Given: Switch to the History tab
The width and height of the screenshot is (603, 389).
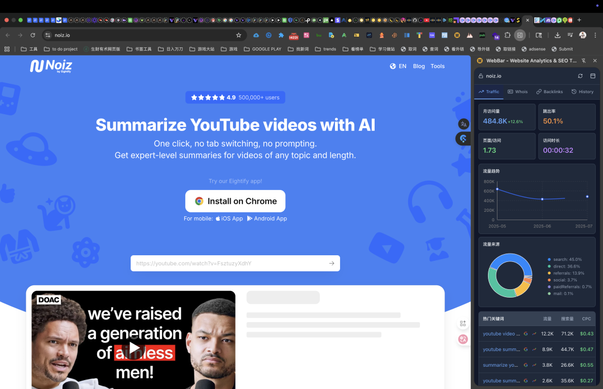Looking at the screenshot, I should (x=582, y=91).
